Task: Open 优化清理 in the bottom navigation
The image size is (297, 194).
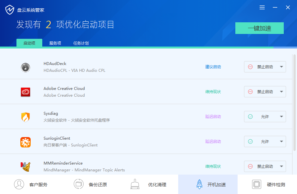Action: pos(148,184)
